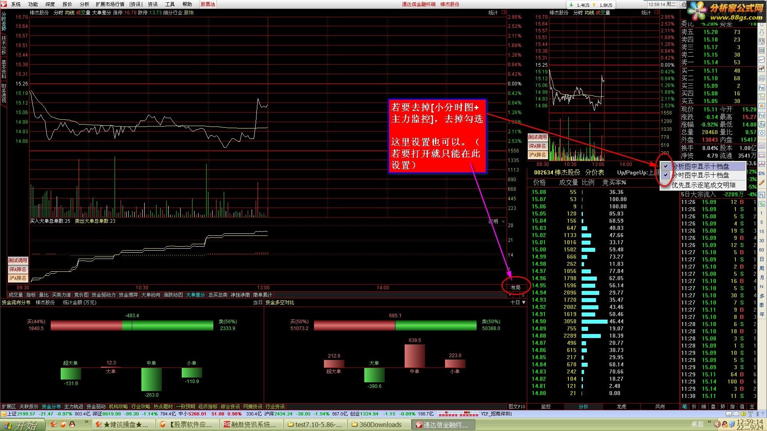Viewport: 767px width, 431px height.
Task: Open the 布局 layout button
Action: coord(515,287)
